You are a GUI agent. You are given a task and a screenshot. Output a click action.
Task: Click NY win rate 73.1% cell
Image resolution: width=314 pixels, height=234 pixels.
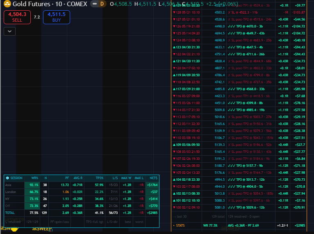[32, 199]
